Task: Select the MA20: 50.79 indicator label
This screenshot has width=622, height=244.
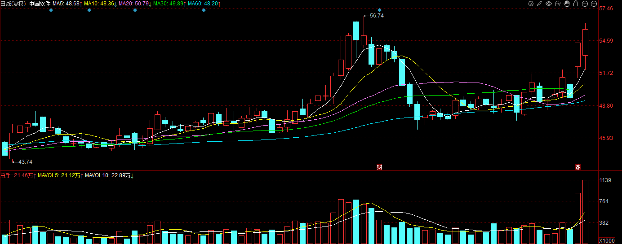Action: pyautogui.click(x=133, y=4)
